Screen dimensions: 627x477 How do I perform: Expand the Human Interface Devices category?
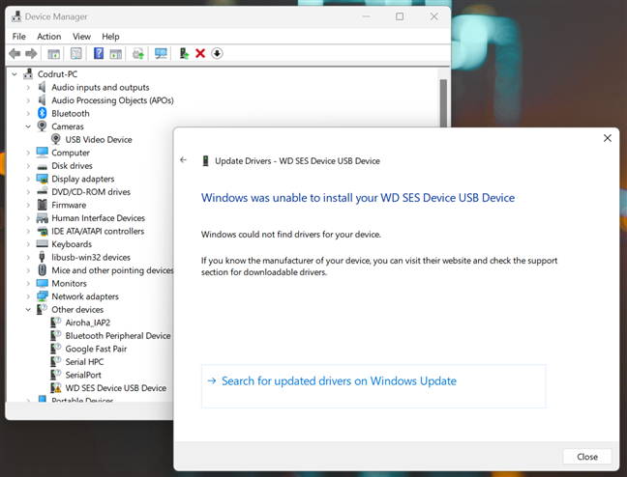[28, 218]
